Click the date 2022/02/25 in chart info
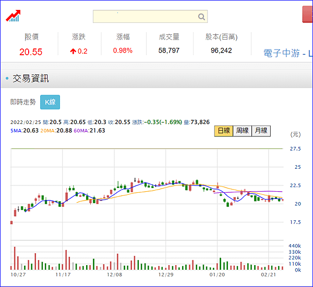 (26, 122)
